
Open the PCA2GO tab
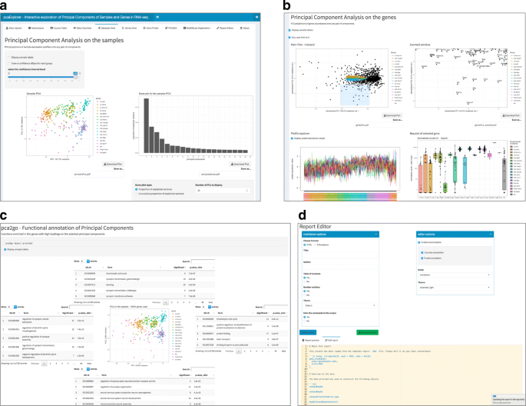(170, 28)
